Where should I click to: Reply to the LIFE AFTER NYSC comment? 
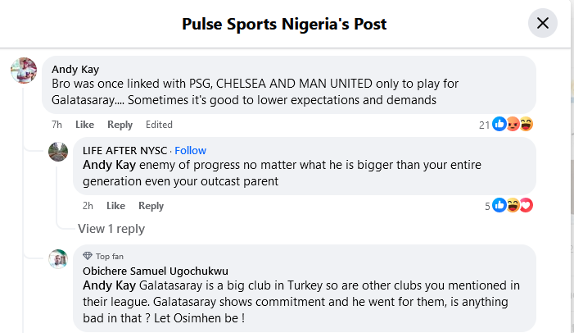click(151, 206)
